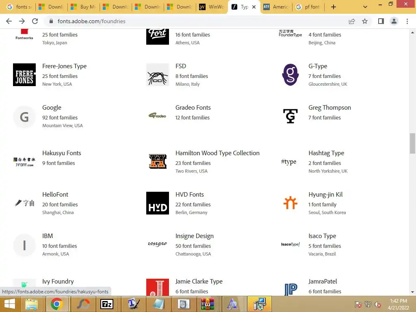This screenshot has height=312, width=416.
Task: Open the Chrome profile avatar
Action: coord(394,21)
